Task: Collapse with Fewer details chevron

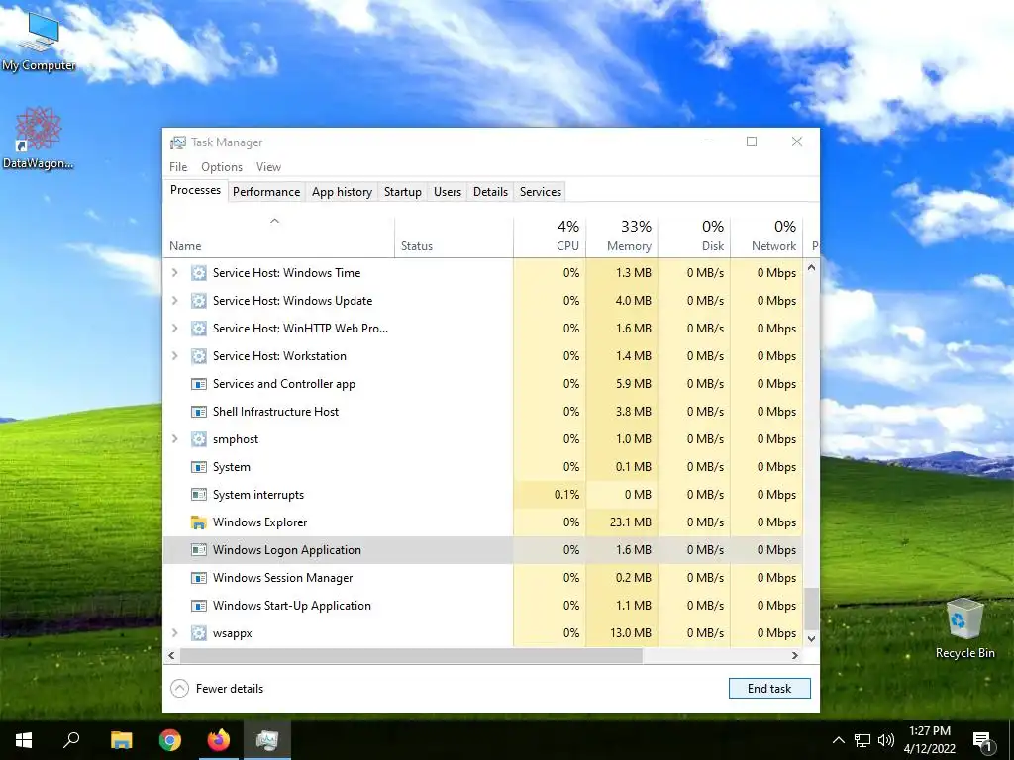Action: 180,689
